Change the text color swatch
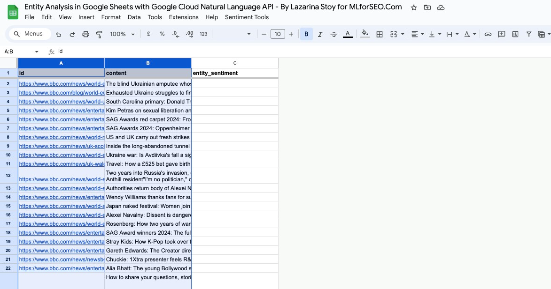551x289 pixels. click(348, 34)
